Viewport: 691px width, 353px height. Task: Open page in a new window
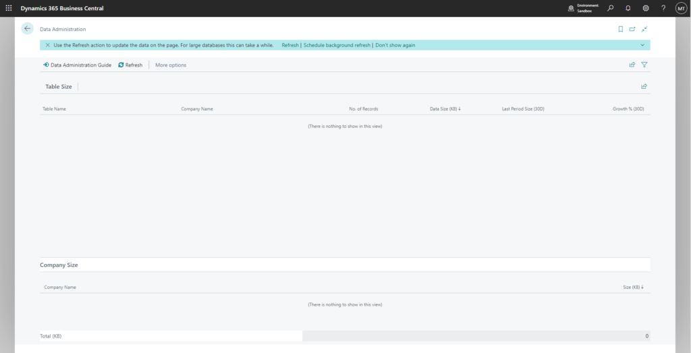[632, 29]
